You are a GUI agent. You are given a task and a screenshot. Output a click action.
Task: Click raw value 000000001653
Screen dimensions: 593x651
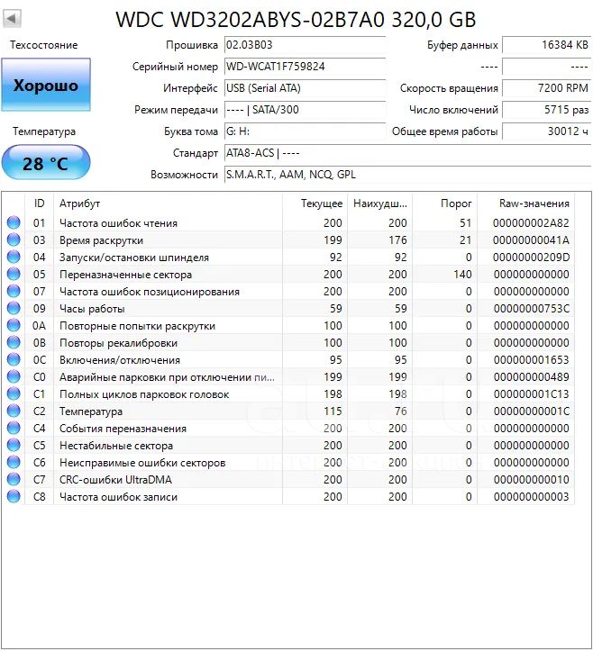pyautogui.click(x=531, y=359)
